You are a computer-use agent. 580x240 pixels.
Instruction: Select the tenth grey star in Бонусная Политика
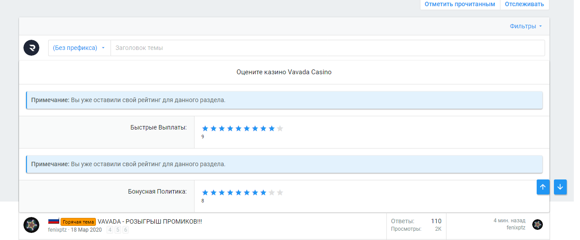pyautogui.click(x=280, y=193)
